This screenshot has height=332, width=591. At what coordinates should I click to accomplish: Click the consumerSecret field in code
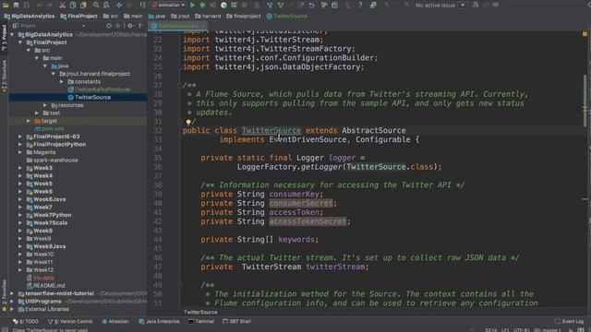point(301,203)
